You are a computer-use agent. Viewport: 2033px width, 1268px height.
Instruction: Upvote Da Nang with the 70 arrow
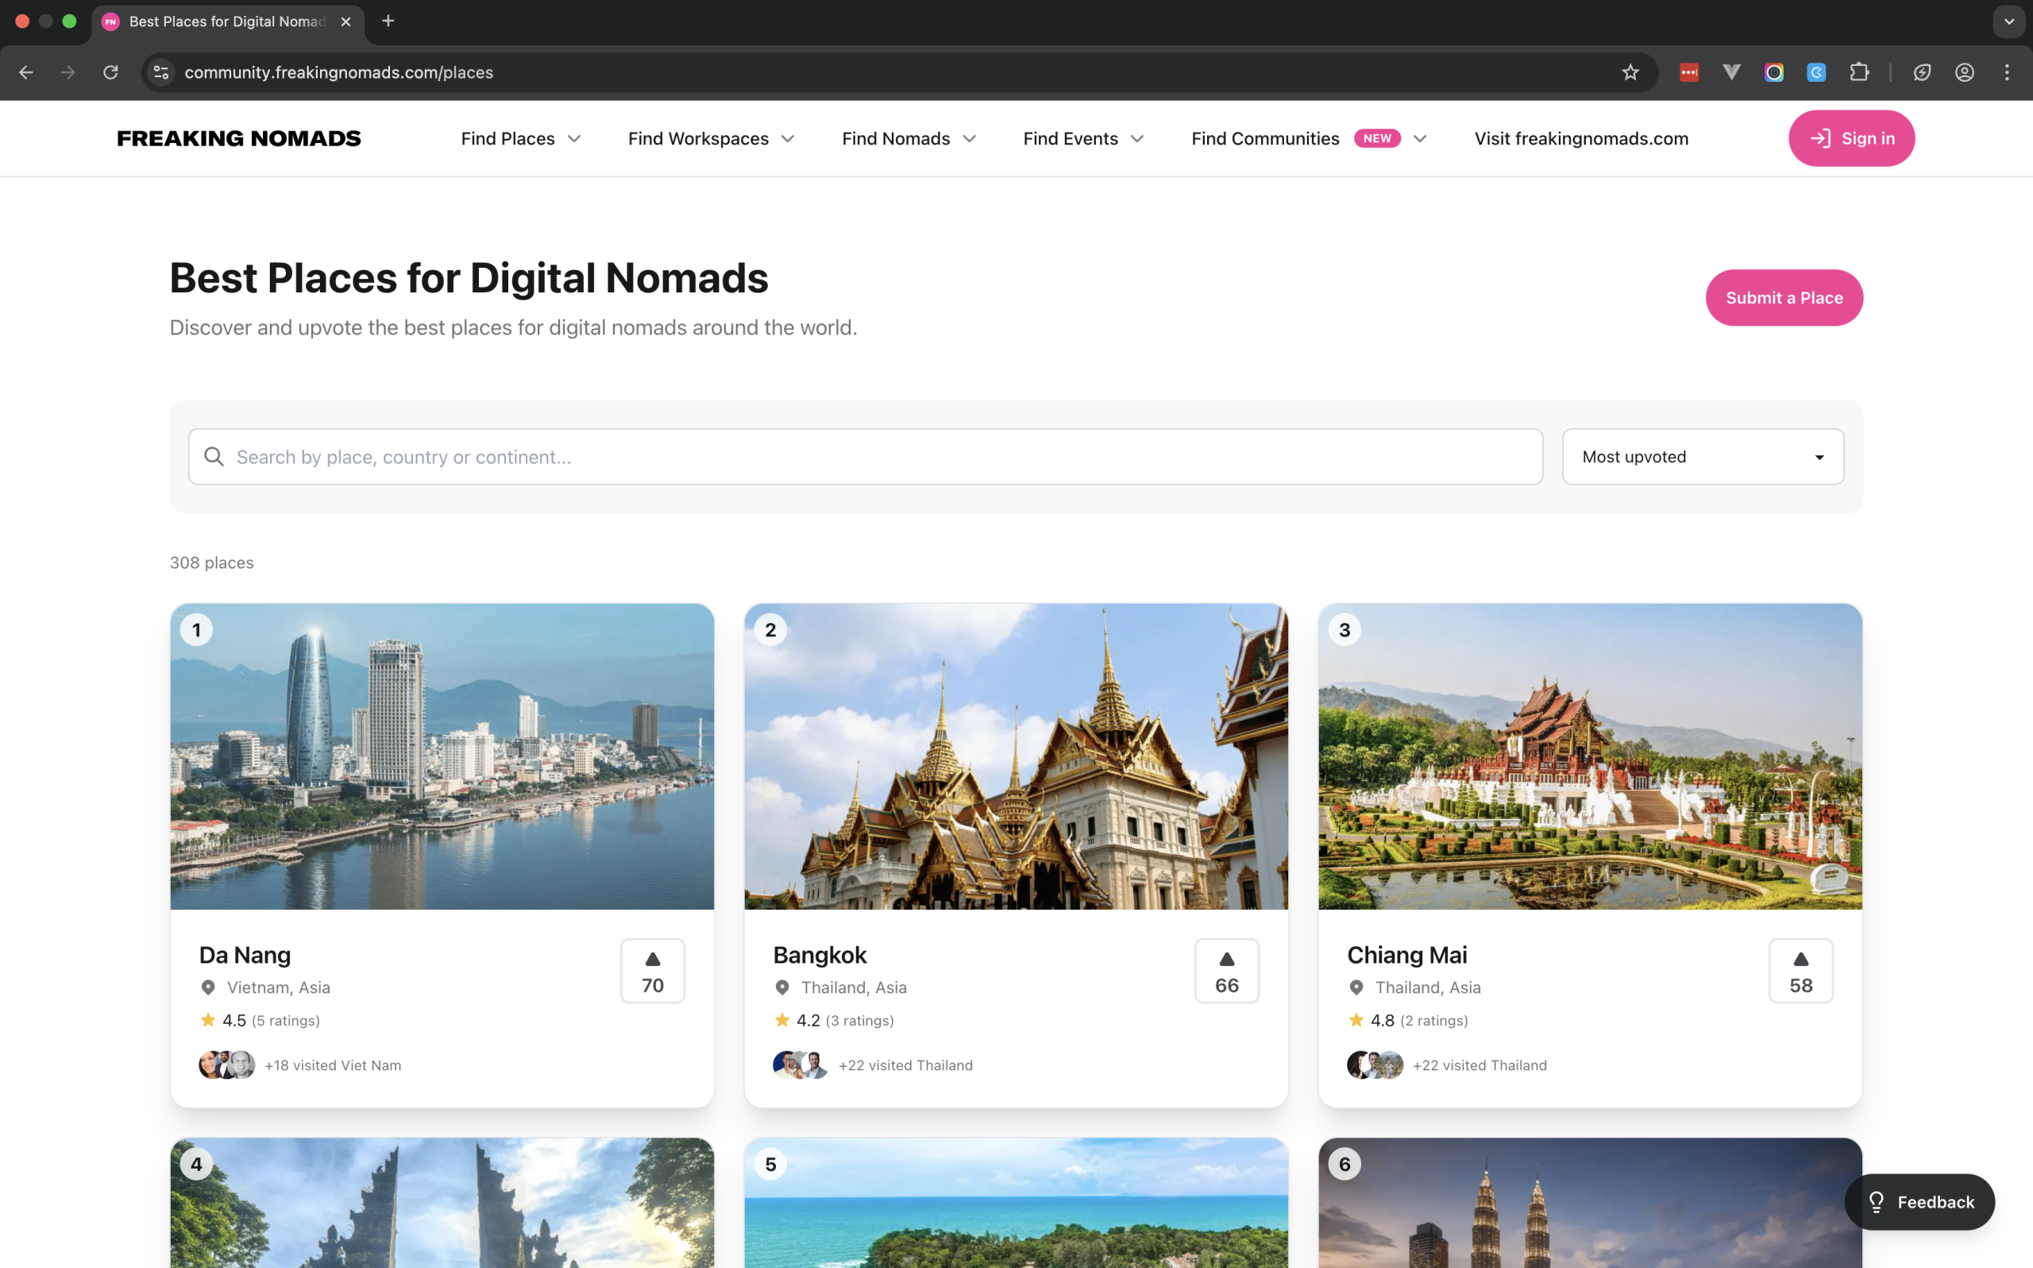tap(653, 970)
